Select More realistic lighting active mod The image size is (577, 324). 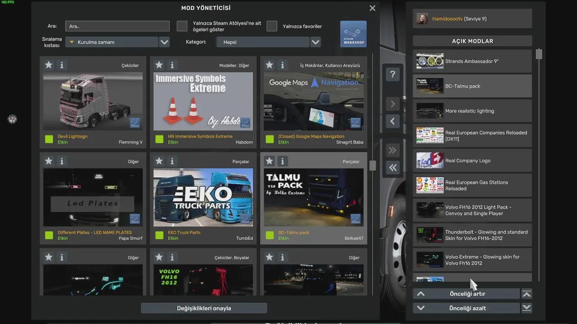pos(472,111)
